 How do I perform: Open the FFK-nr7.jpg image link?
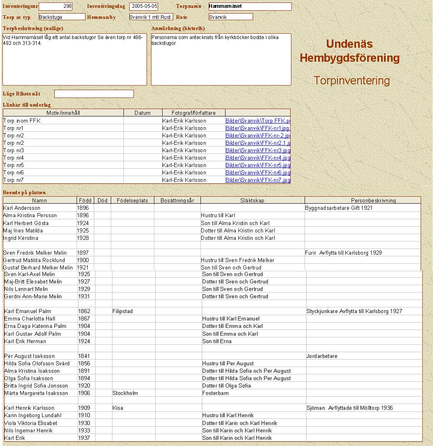pyautogui.click(x=258, y=180)
